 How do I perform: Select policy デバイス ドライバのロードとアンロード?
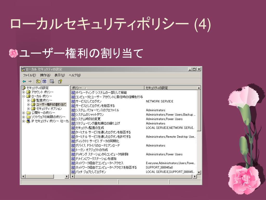coord(98,146)
